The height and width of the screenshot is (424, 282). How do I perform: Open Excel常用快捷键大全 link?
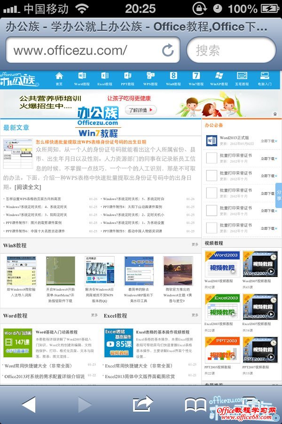[x=139, y=366]
